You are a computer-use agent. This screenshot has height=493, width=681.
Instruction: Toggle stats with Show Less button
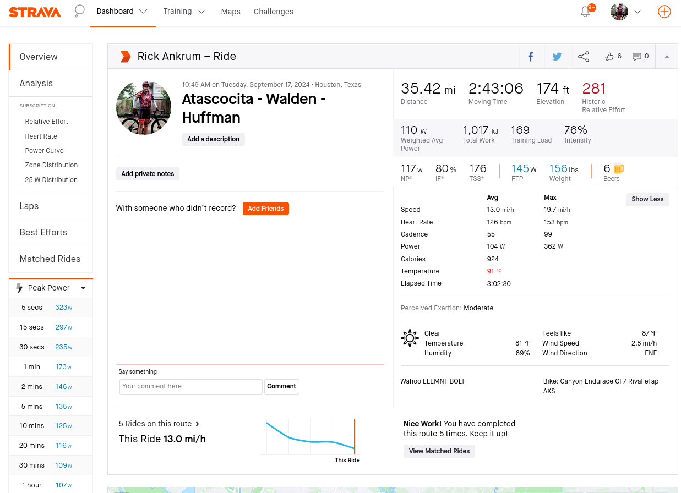pos(647,199)
